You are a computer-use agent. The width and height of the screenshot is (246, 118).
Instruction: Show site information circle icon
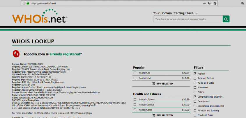[24, 3]
